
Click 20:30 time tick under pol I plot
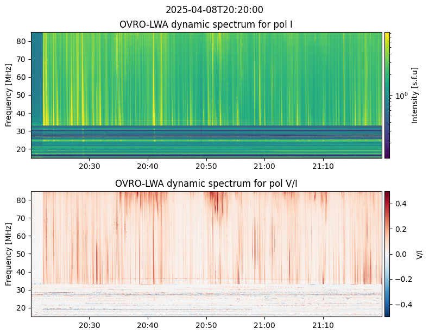pos(89,166)
